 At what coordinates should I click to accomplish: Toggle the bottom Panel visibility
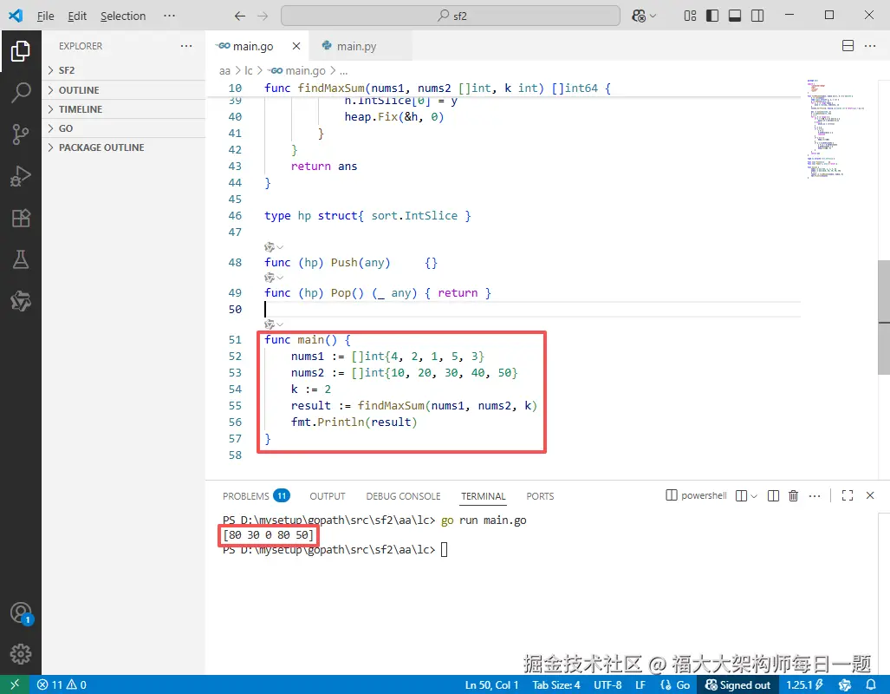[735, 16]
